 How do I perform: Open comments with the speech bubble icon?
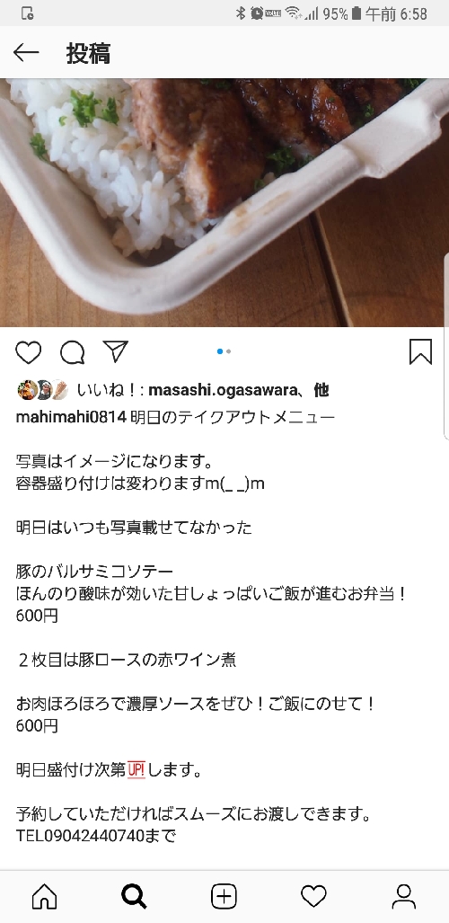coord(73,352)
